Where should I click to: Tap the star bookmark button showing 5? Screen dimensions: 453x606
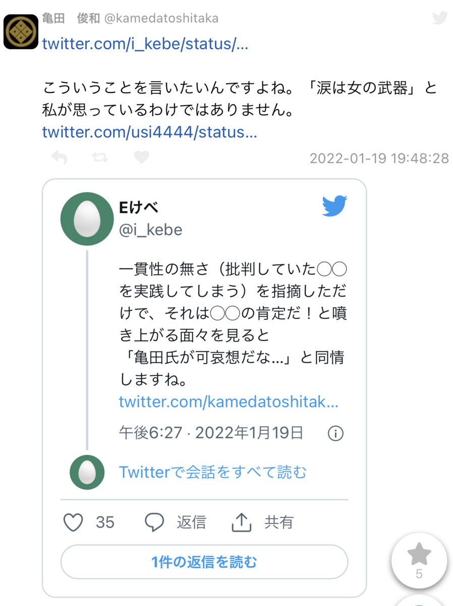(419, 561)
